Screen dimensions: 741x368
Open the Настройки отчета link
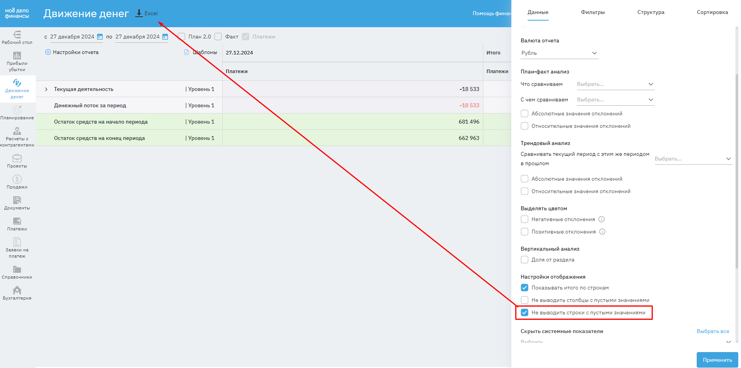coord(76,52)
